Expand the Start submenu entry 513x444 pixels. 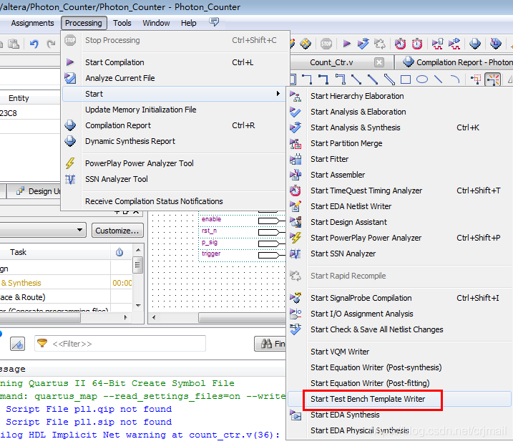click(x=174, y=94)
